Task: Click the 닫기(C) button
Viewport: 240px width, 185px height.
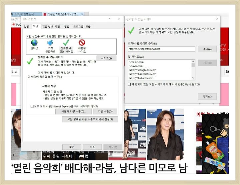Action: (x=207, y=96)
